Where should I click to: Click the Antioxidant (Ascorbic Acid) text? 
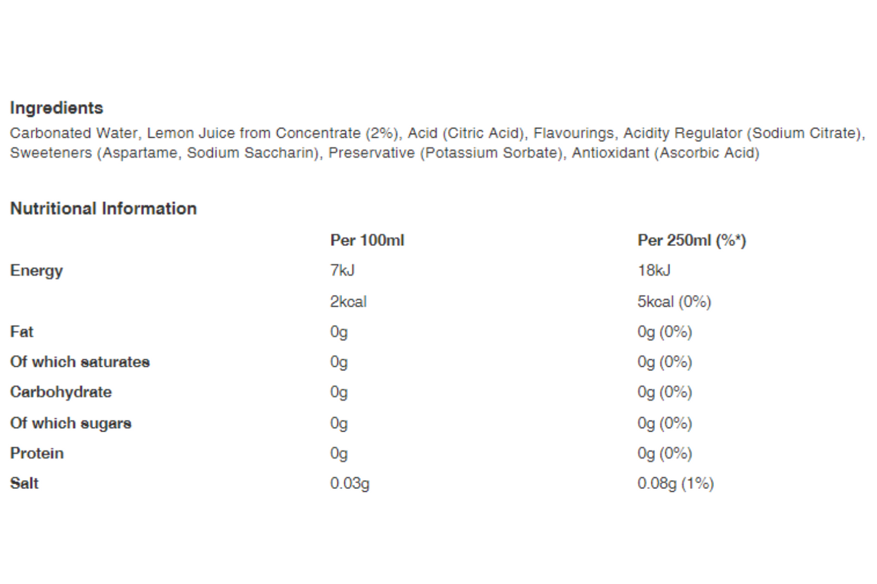pos(665,153)
